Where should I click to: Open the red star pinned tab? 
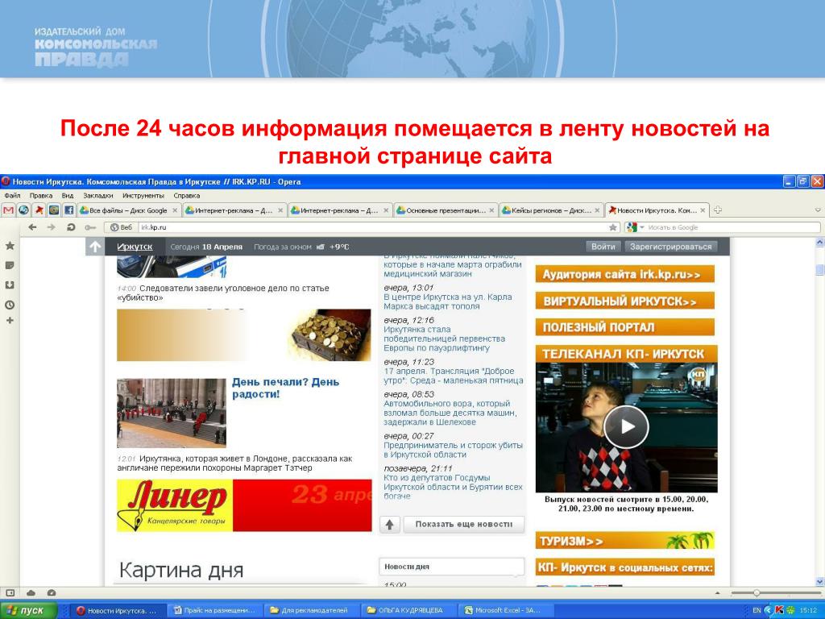[39, 210]
